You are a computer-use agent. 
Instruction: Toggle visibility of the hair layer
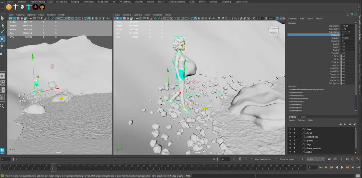(x=290, y=129)
